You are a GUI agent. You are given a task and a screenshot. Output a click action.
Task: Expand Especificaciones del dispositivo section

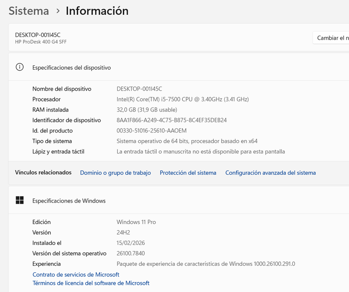click(x=179, y=67)
